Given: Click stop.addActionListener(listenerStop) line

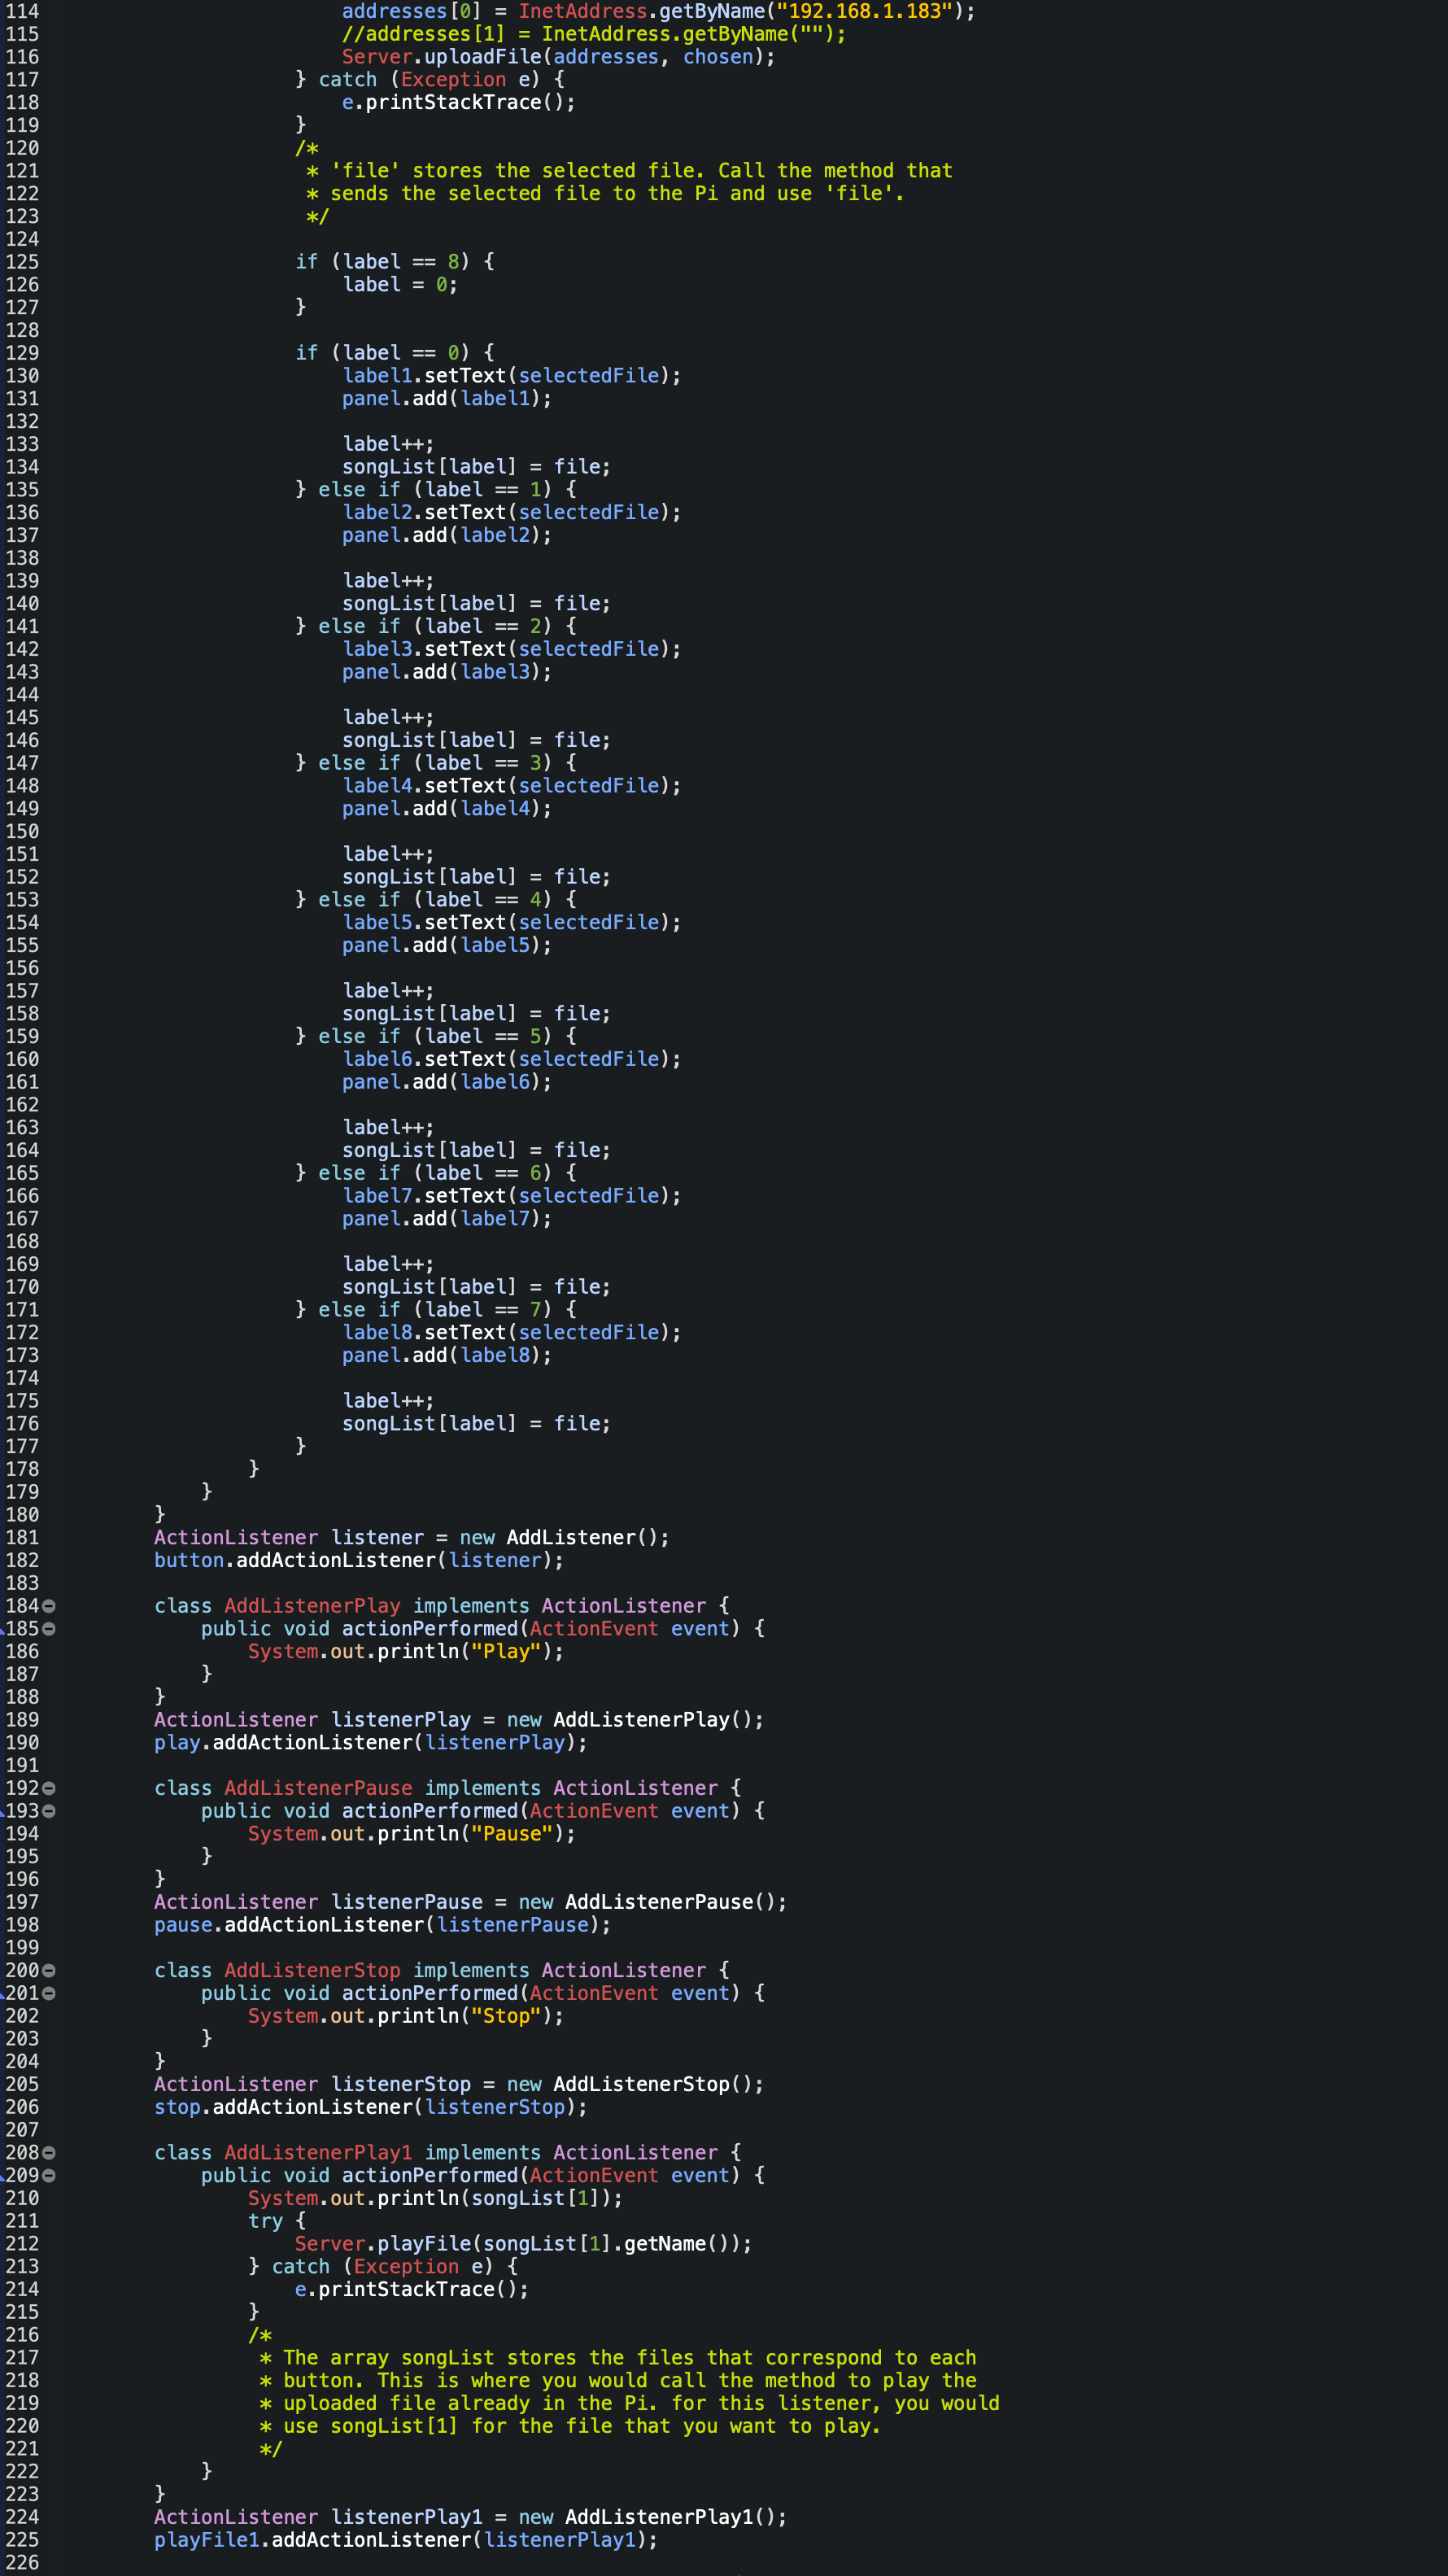Looking at the screenshot, I should [x=371, y=2107].
